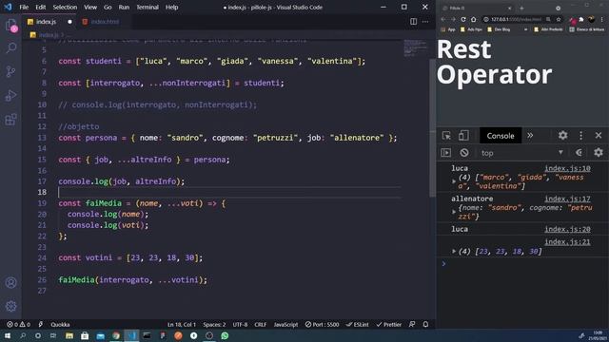Change language mode JavaScript

pos(285,325)
